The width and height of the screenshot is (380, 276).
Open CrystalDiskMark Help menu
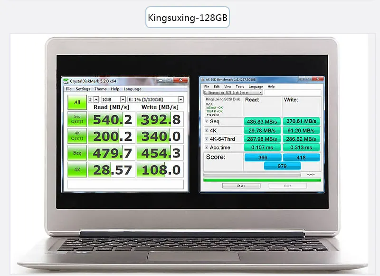pos(115,89)
